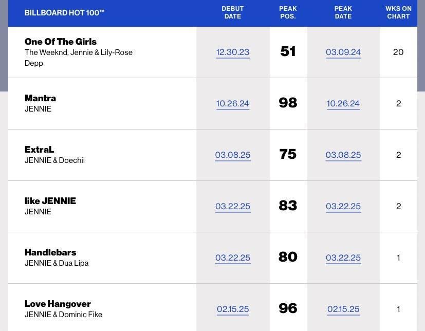Image resolution: width=425 pixels, height=331 pixels.
Task: Open the One Of The Girls debut date 12.30.23
Action: pyautogui.click(x=233, y=52)
